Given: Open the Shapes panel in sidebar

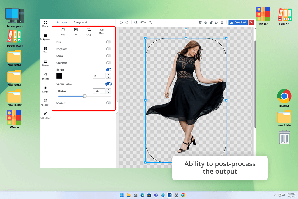Looking at the screenshot, I should [x=45, y=76].
